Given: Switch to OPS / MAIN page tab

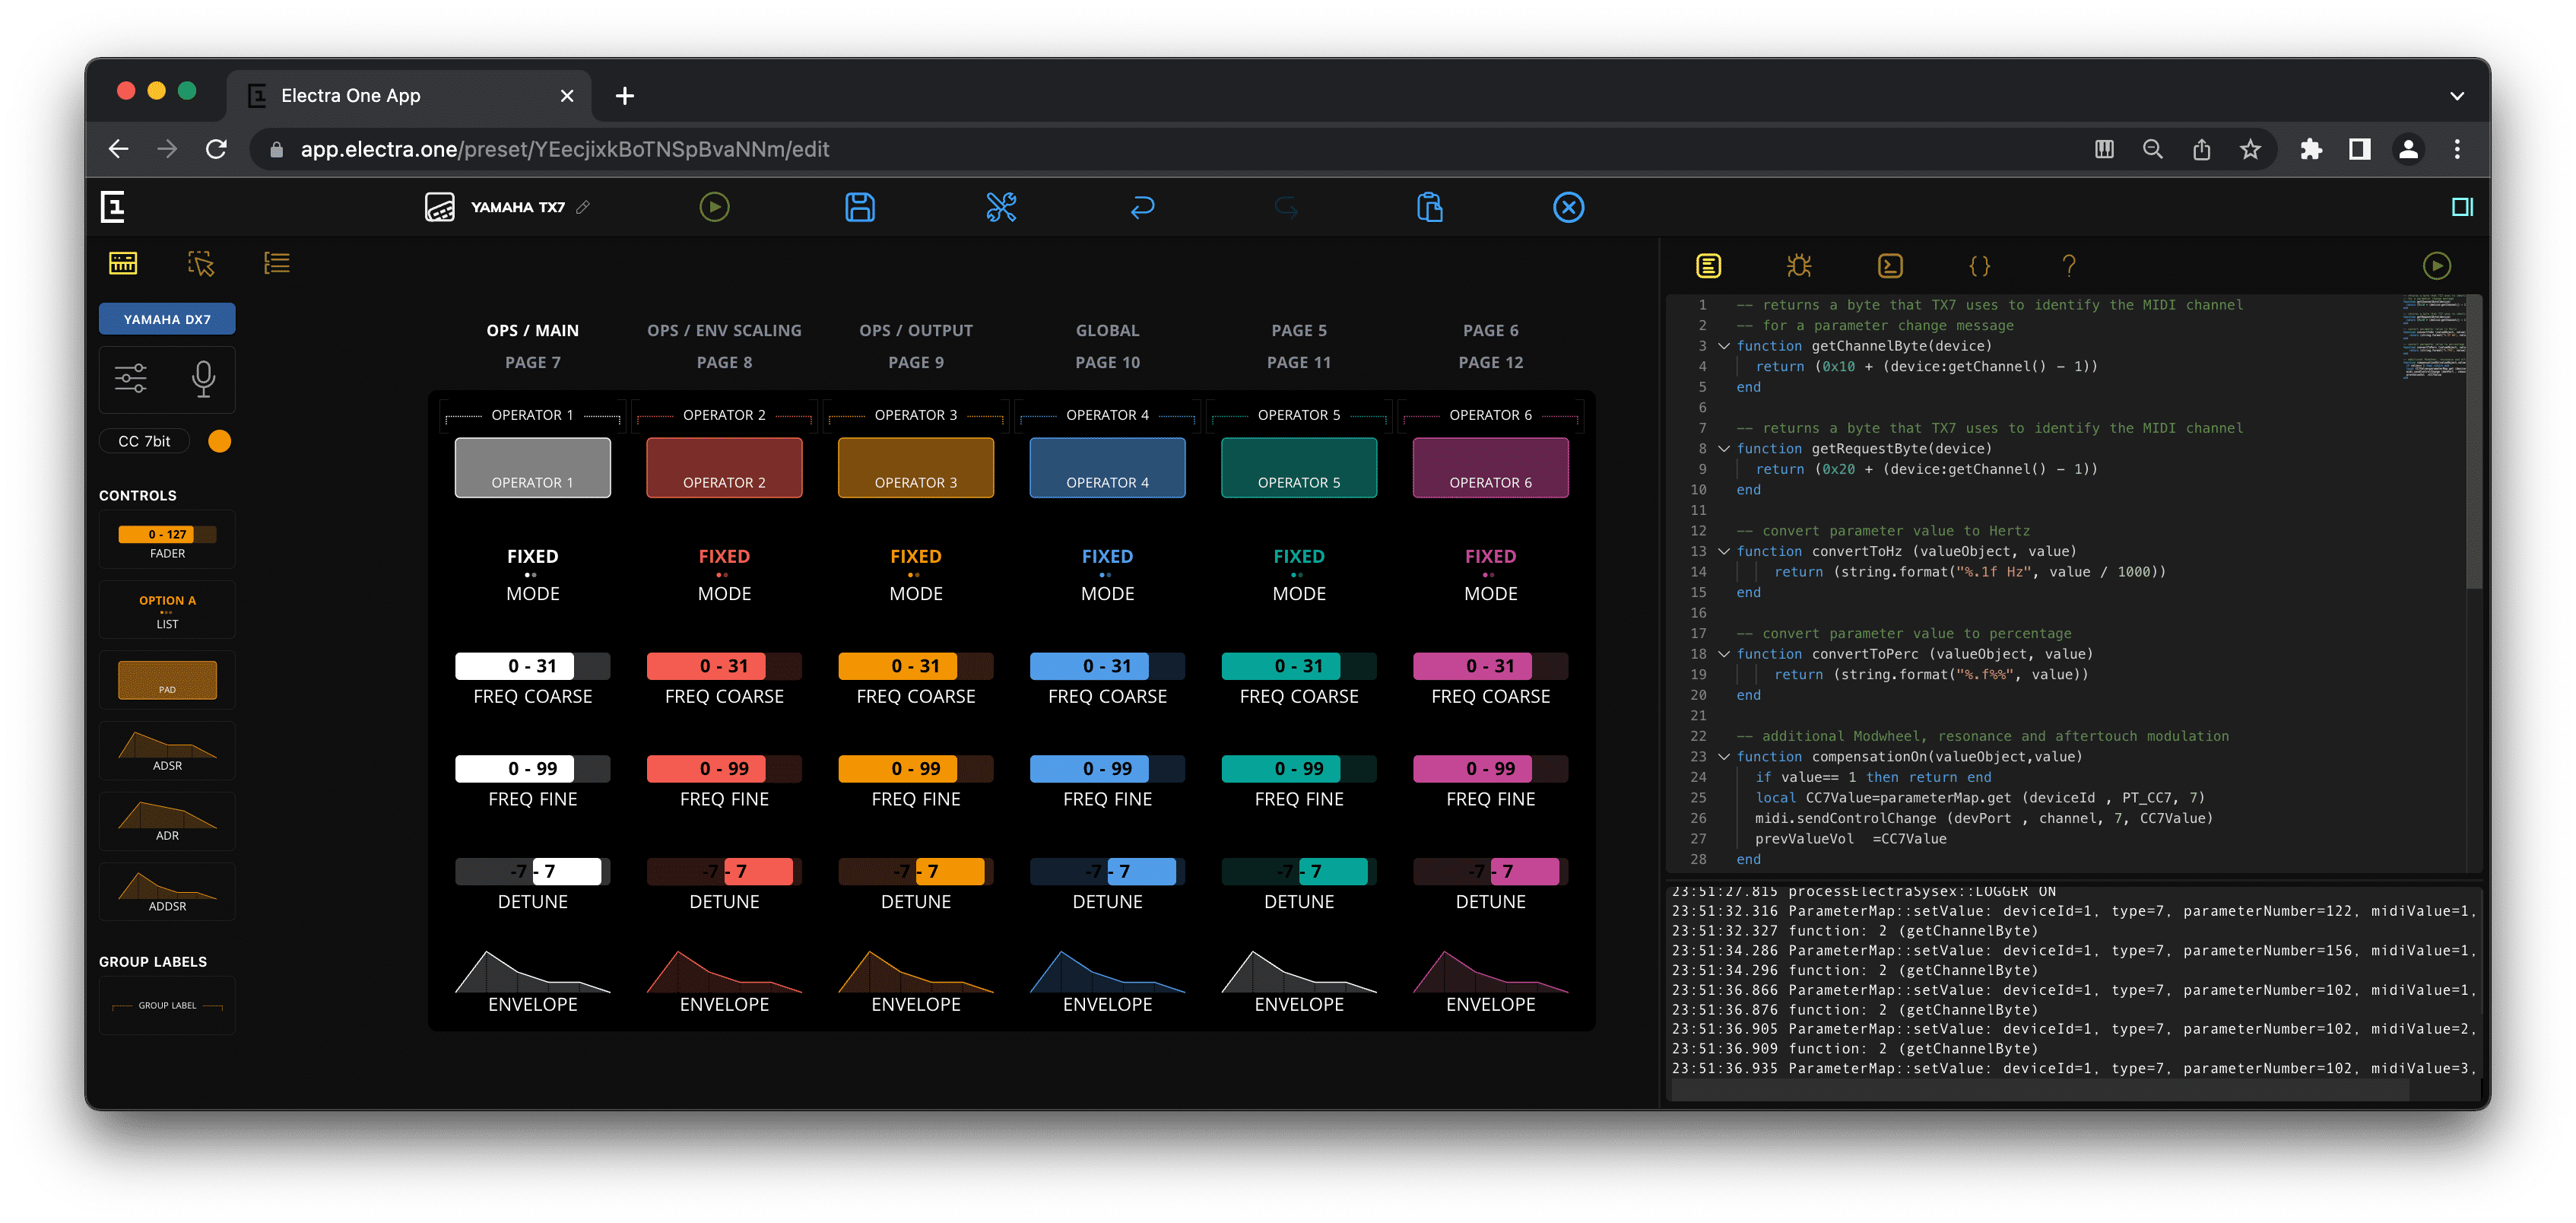Looking at the screenshot, I should point(532,330).
